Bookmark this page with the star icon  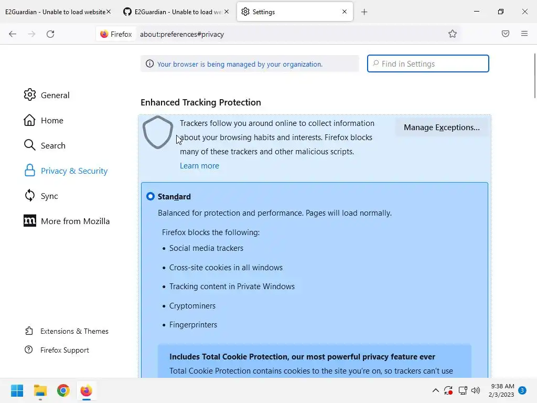pyautogui.click(x=453, y=34)
